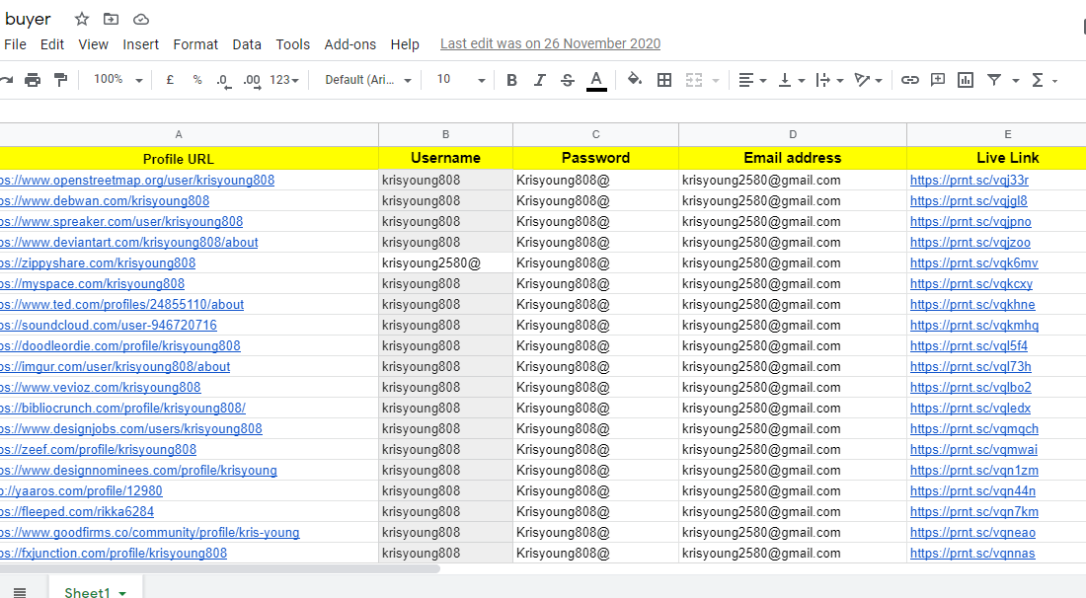Viewport: 1086px width, 598px height.
Task: Open the borders menu
Action: click(x=663, y=80)
